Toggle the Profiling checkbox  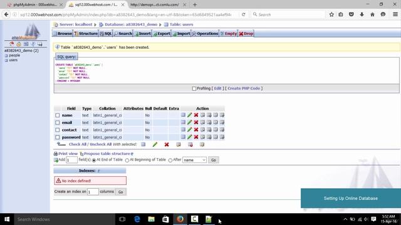(x=194, y=89)
